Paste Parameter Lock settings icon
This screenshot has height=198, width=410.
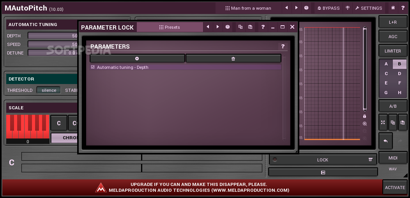[250, 27]
